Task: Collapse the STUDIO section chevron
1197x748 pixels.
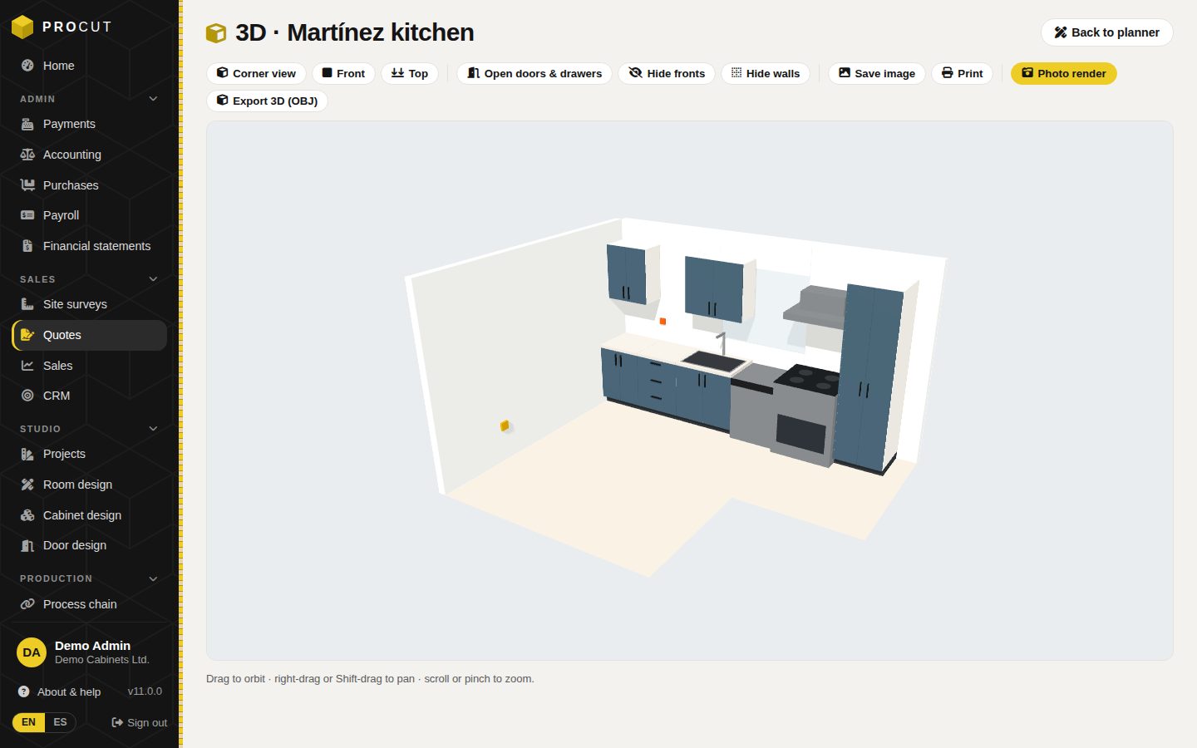Action: pos(153,429)
